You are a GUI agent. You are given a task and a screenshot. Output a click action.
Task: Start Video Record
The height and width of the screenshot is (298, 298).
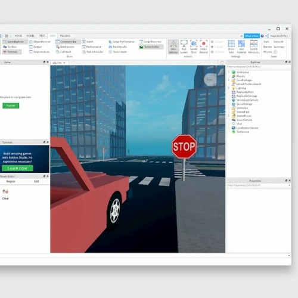203,47
